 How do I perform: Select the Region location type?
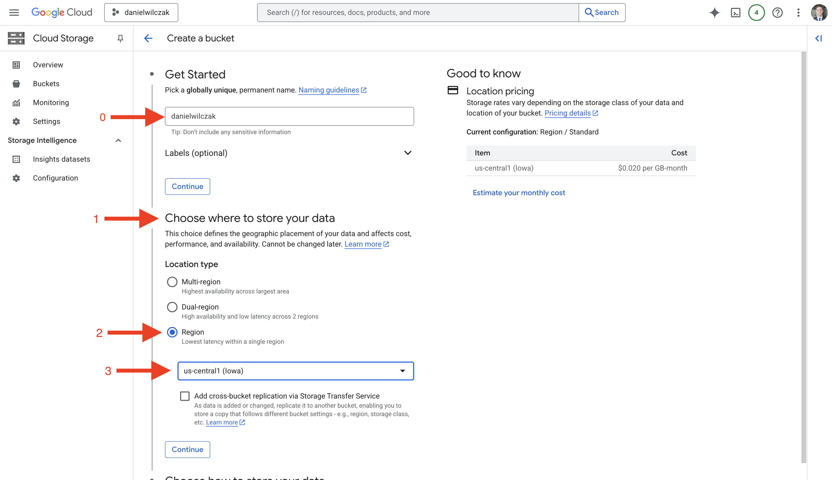pos(172,332)
